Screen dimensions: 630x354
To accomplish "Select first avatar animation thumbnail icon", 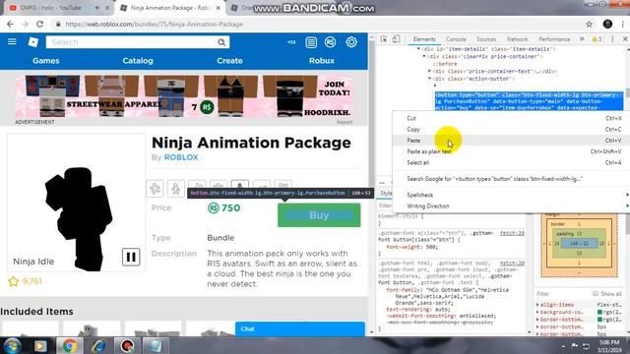I will click(156, 188).
